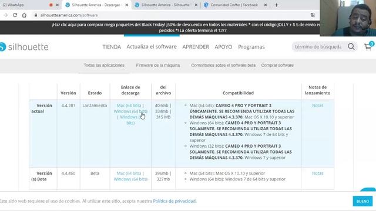Download Mac (64 bits) beta 4.4.450
376x211 pixels.
tap(129, 173)
